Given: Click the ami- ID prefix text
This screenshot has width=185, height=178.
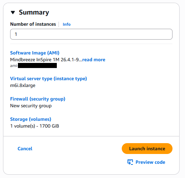Looking at the screenshot, I should coord(14,66).
